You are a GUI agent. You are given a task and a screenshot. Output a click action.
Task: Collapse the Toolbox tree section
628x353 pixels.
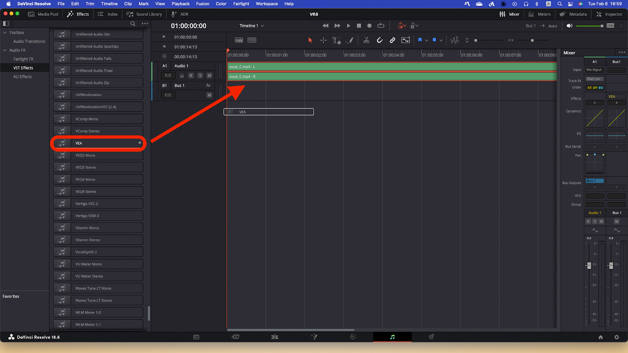[5, 33]
